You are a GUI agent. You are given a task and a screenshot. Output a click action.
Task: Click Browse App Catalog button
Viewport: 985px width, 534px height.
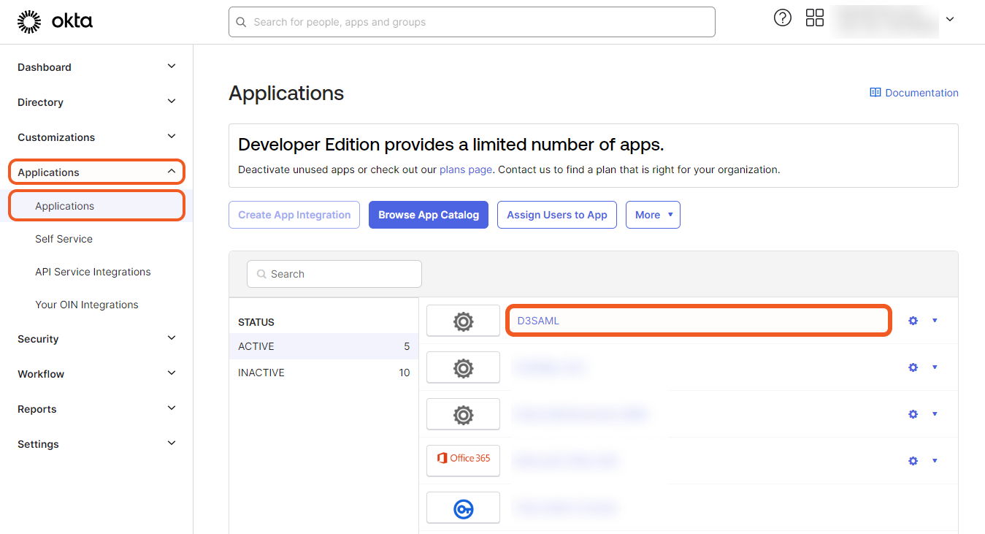point(428,215)
